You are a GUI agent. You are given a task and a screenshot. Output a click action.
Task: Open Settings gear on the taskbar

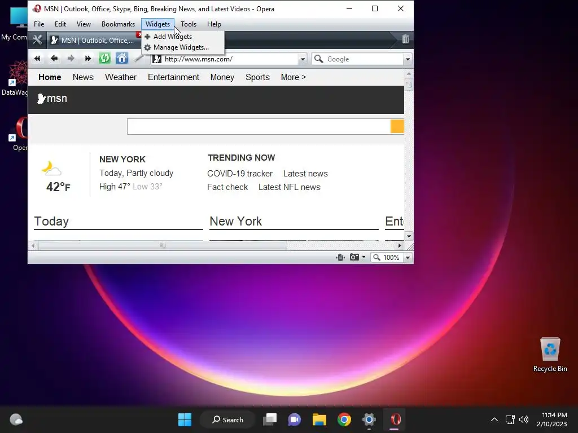(x=369, y=419)
